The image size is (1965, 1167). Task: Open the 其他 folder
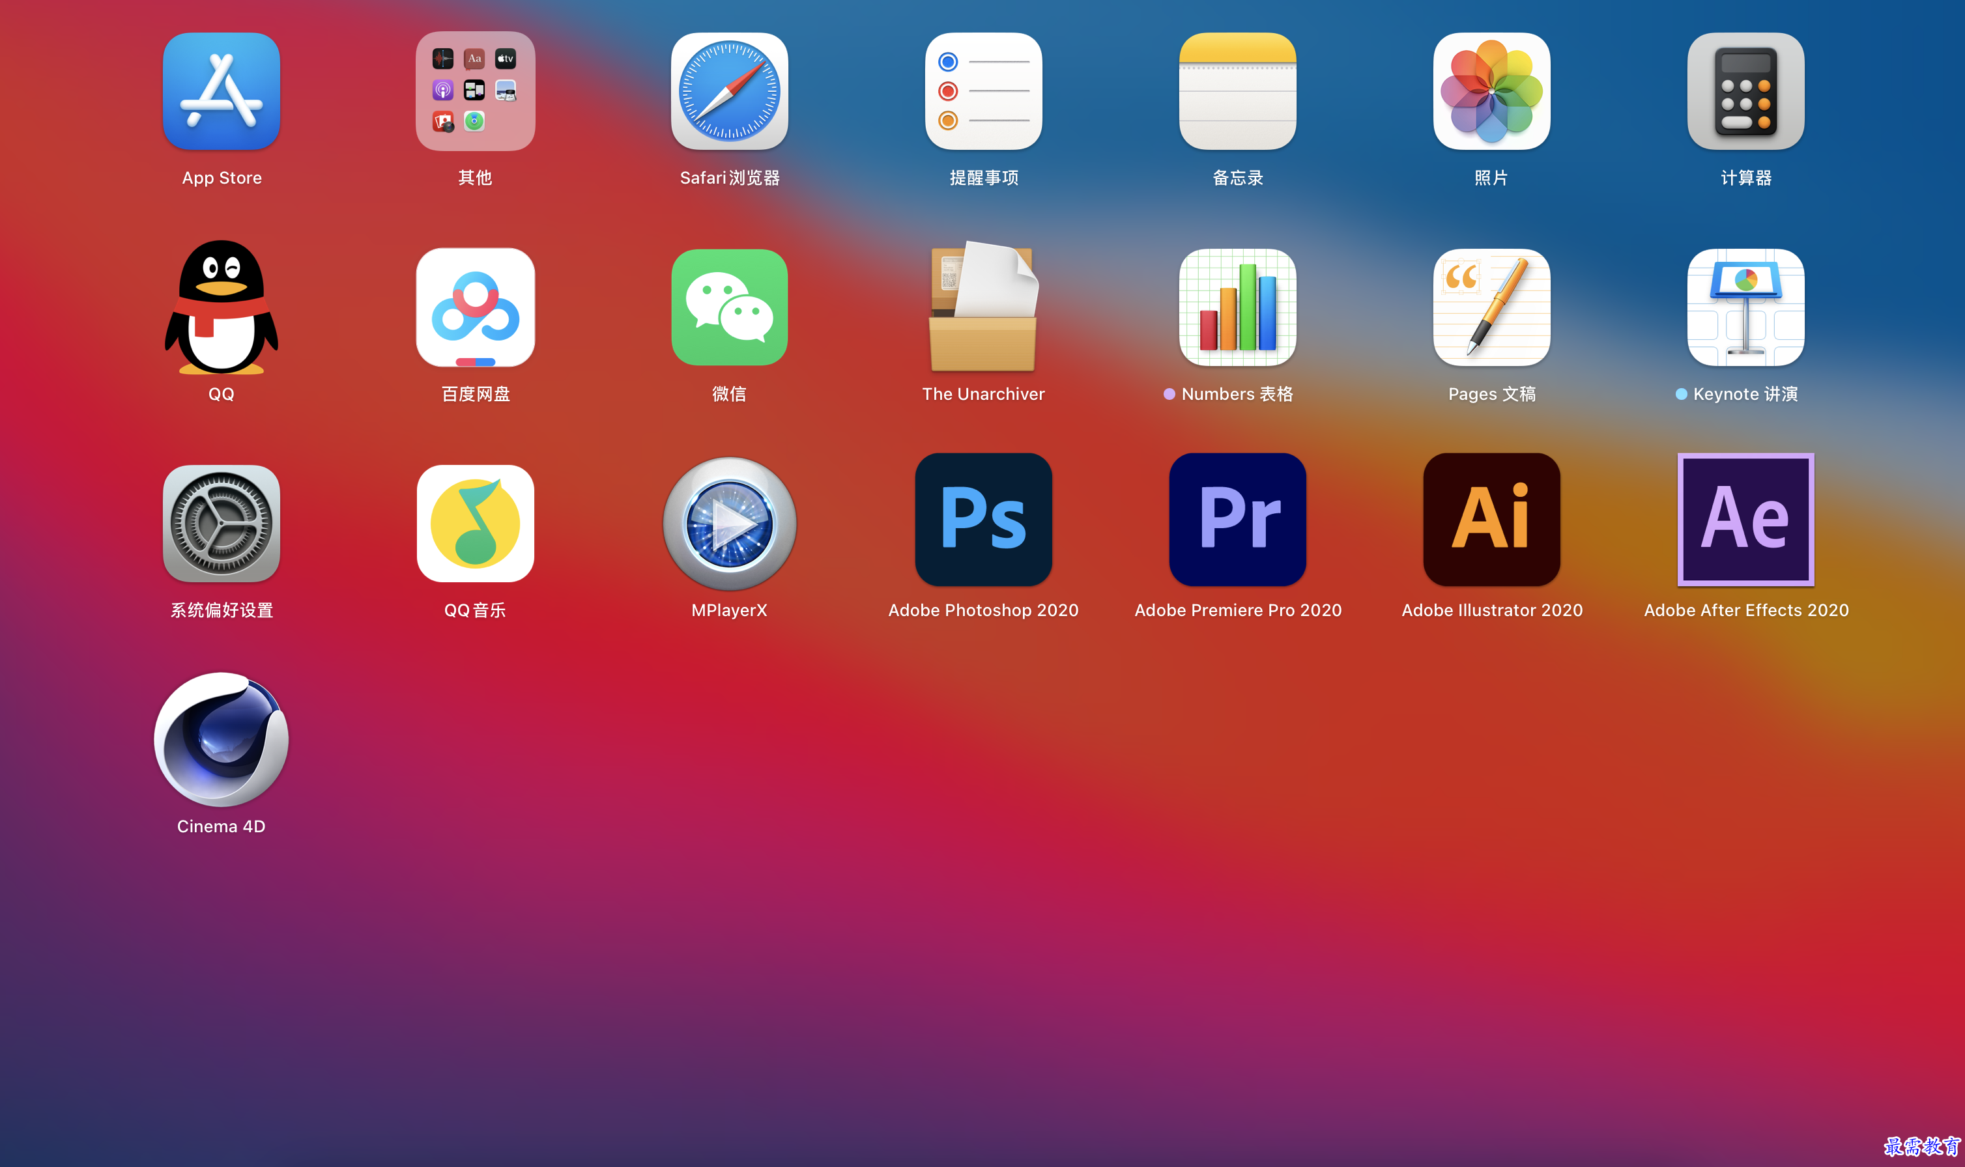(475, 91)
